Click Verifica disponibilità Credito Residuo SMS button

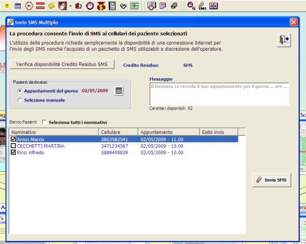(62, 64)
